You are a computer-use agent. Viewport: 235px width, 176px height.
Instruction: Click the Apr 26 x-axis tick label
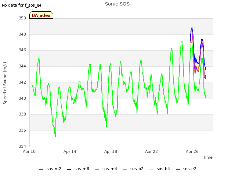point(192,151)
